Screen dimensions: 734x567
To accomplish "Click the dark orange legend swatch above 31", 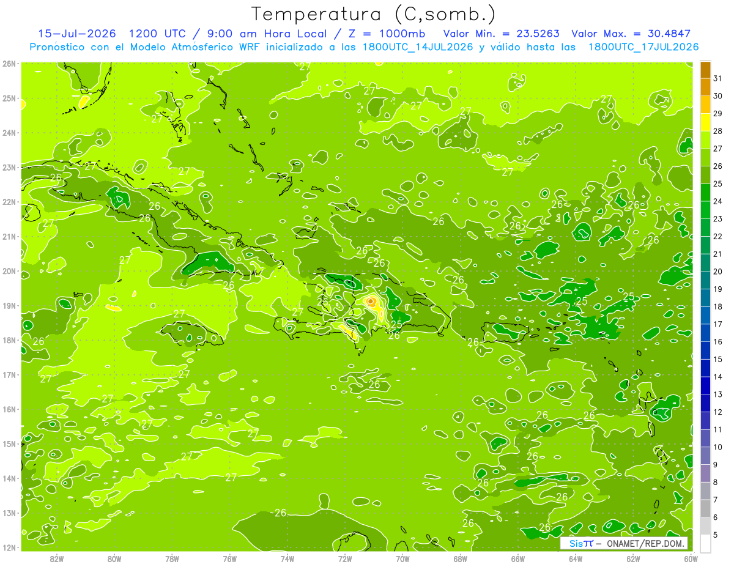I will [705, 70].
